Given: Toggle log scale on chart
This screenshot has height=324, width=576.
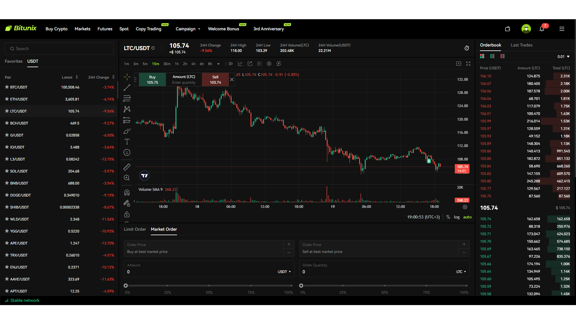Looking at the screenshot, I should point(457,217).
